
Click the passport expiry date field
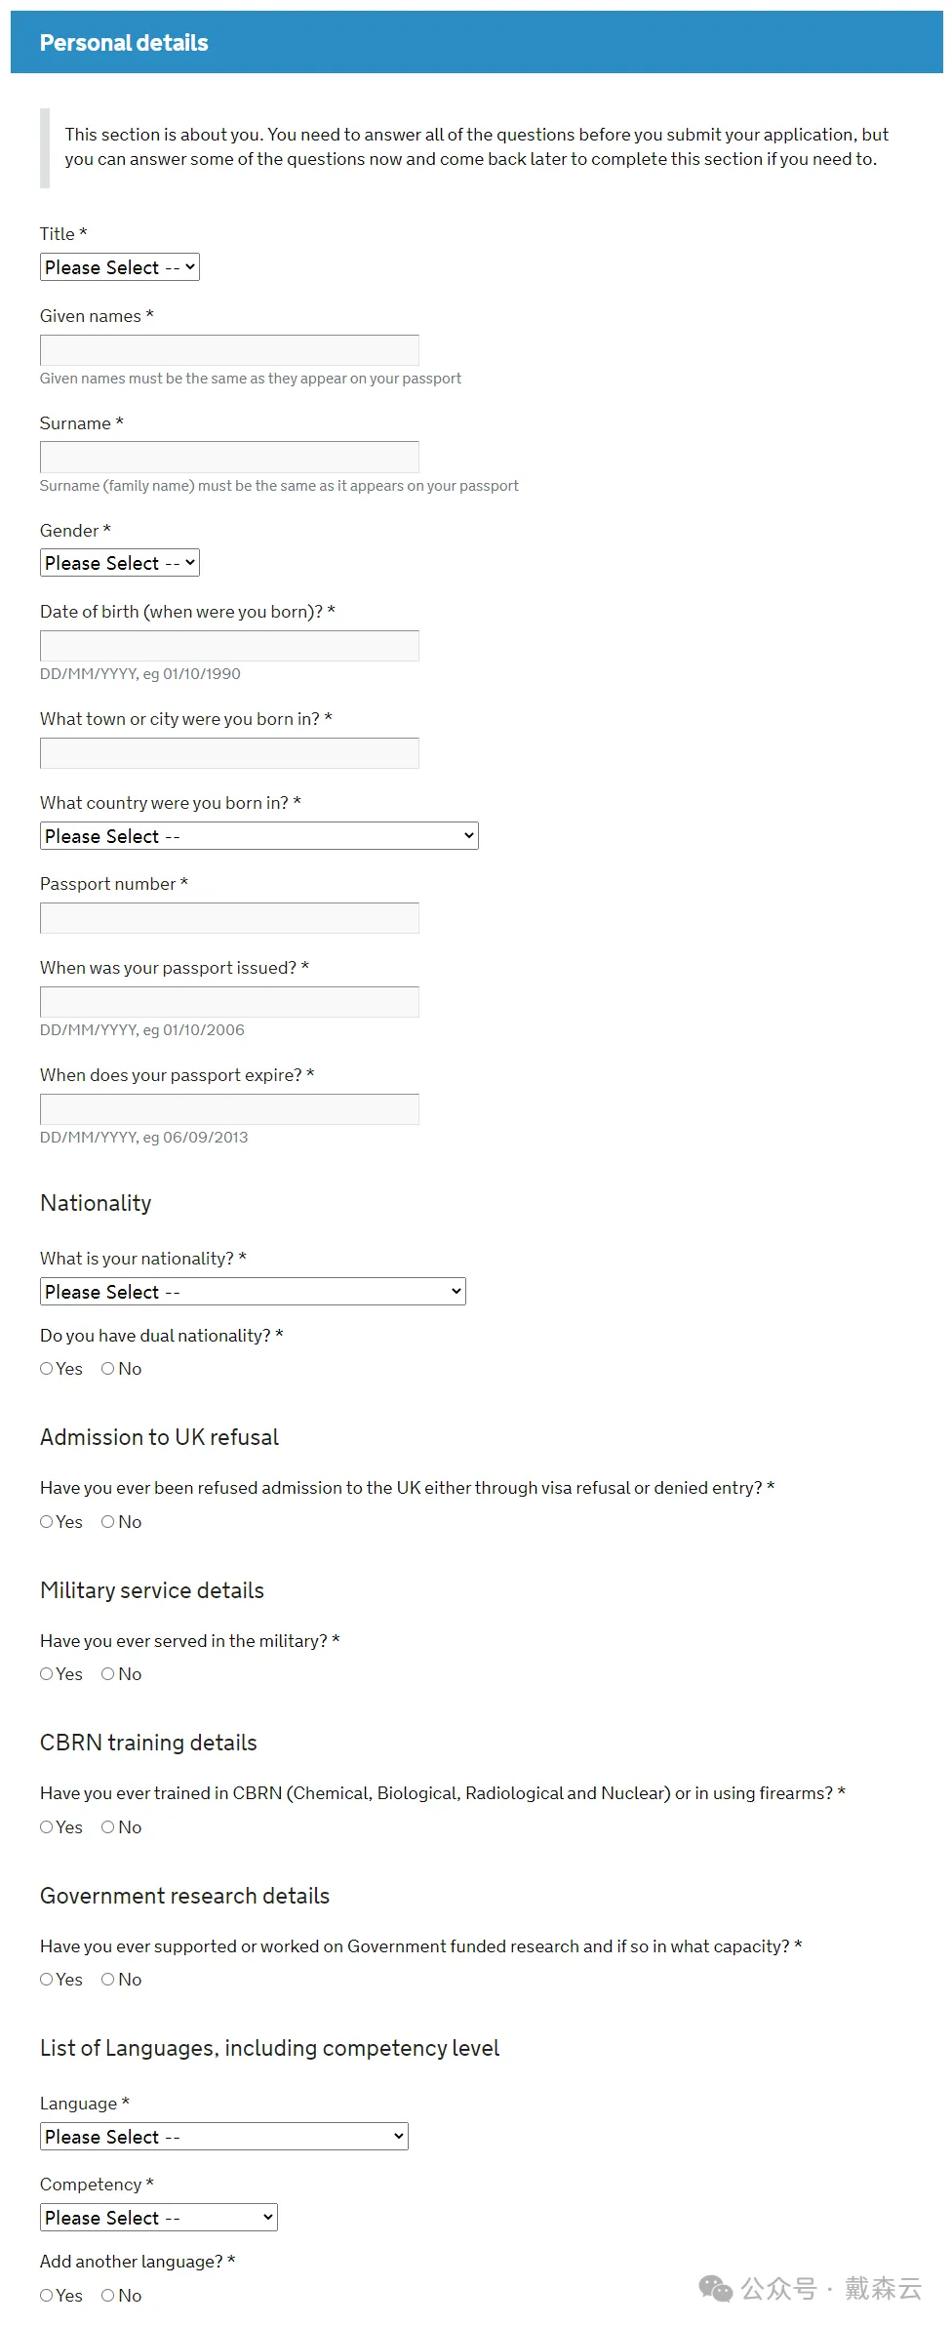tap(229, 1109)
